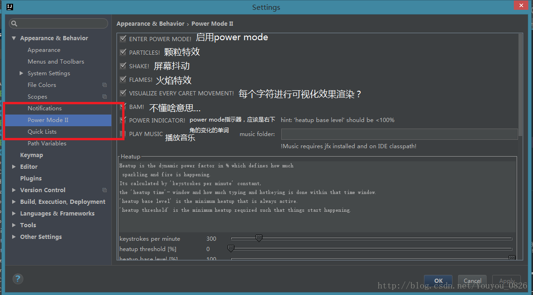Viewport: 533px width, 295px height.
Task: Click project-level icon beside Version Control
Action: coord(104,190)
